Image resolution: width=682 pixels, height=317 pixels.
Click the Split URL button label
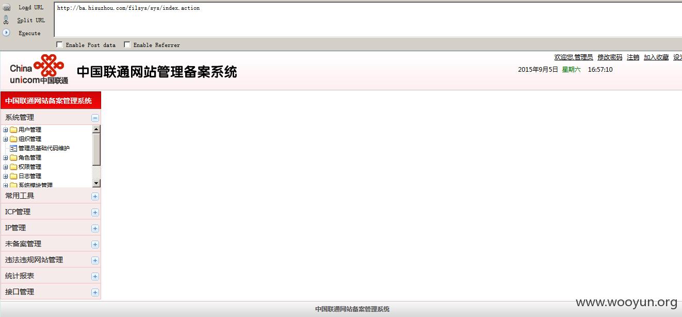click(x=31, y=20)
